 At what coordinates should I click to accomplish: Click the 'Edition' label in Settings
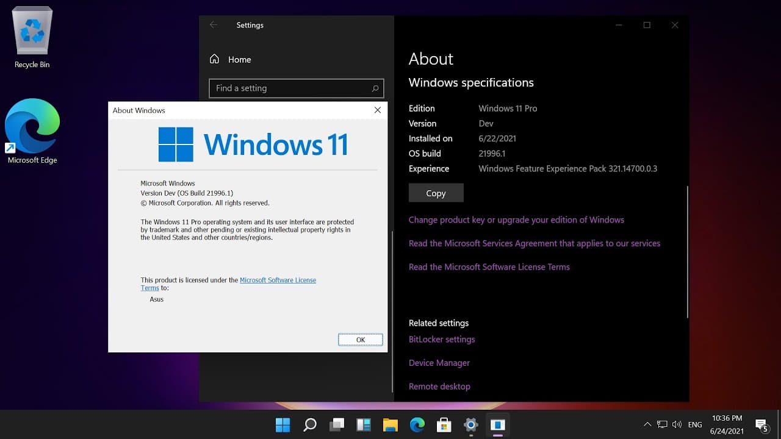(422, 109)
